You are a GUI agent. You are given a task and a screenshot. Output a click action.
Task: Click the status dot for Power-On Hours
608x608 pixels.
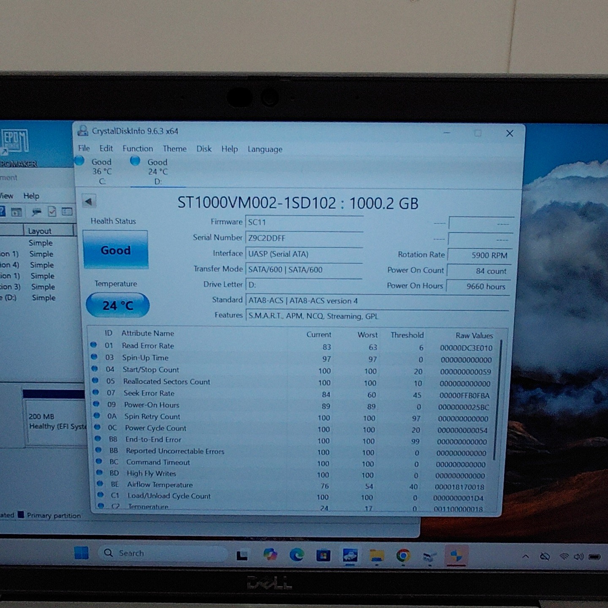point(96,404)
